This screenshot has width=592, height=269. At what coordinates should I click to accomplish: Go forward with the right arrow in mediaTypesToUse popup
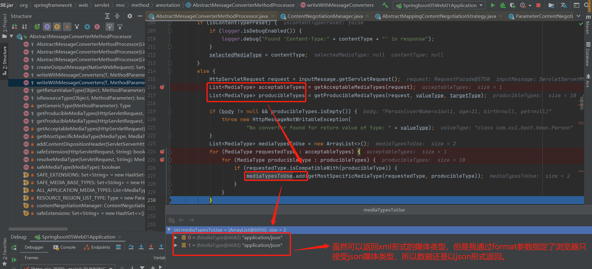pyautogui.click(x=191, y=220)
